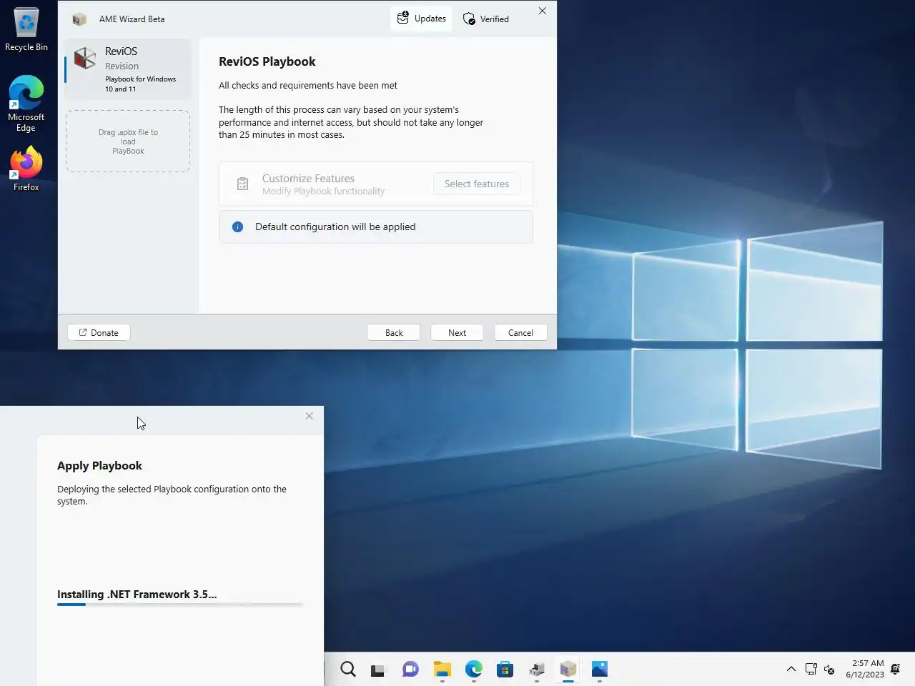Viewport: 915px width, 686px height.
Task: Open taskbar Search icon
Action: (348, 669)
